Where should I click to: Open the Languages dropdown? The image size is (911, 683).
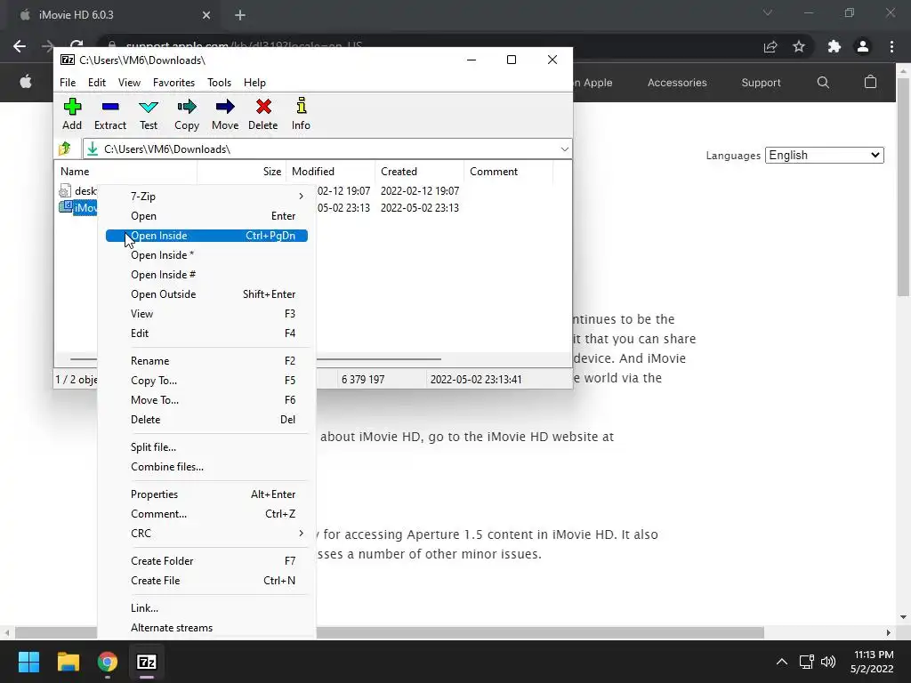click(x=825, y=155)
